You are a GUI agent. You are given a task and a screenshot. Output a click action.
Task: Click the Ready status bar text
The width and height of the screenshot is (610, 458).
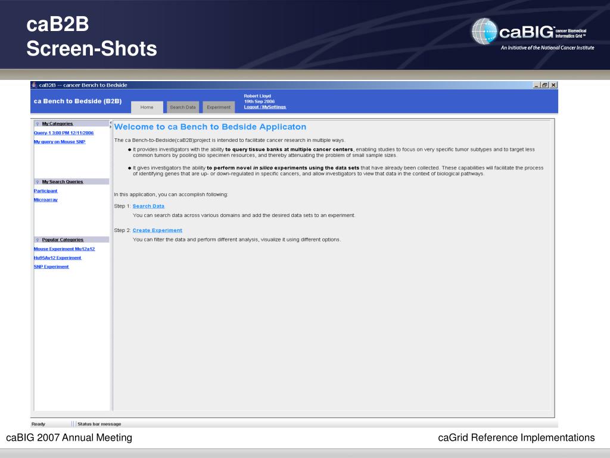(x=38, y=424)
